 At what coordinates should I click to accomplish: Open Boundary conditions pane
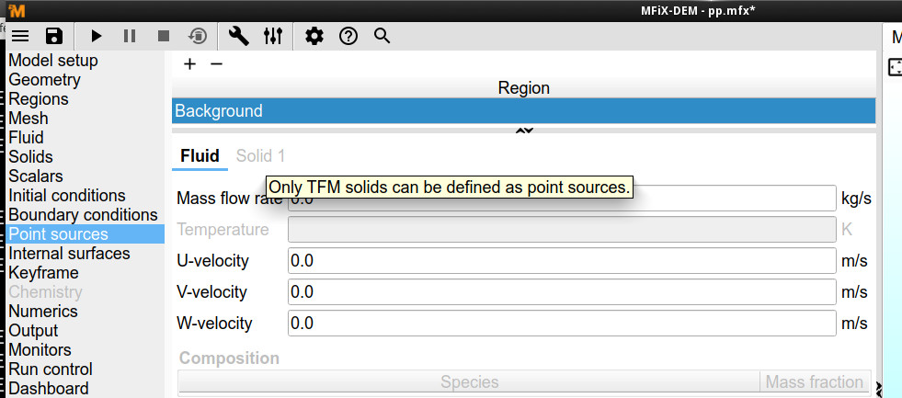tap(83, 215)
